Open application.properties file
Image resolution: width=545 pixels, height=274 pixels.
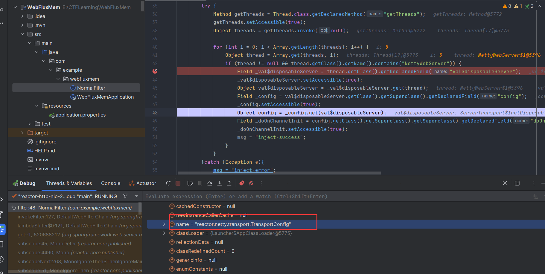(77, 115)
